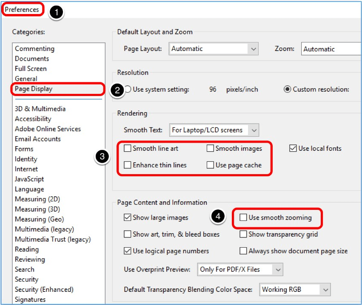Toggle Enhance thin lines checkbox
The width and height of the screenshot is (362, 305).
[x=128, y=165]
